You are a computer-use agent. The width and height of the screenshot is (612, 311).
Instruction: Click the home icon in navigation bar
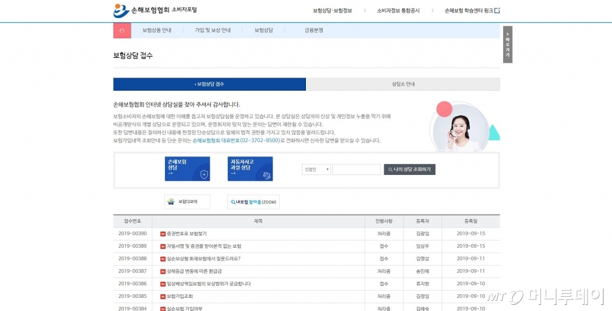(122, 30)
